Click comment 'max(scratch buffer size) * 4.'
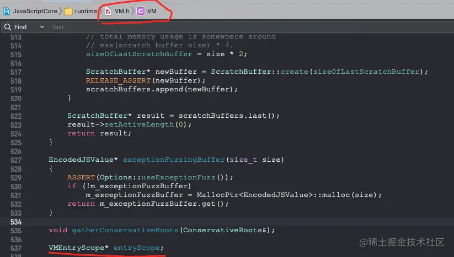The width and height of the screenshot is (454, 257). [166, 45]
